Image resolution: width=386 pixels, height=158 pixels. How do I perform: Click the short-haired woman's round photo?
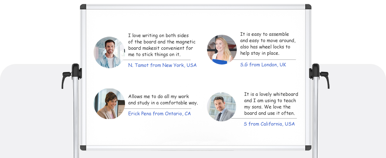click(109, 103)
